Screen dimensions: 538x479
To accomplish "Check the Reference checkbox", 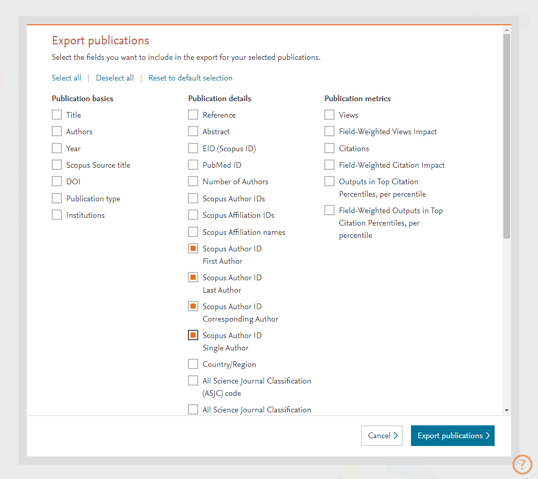I will click(x=193, y=115).
